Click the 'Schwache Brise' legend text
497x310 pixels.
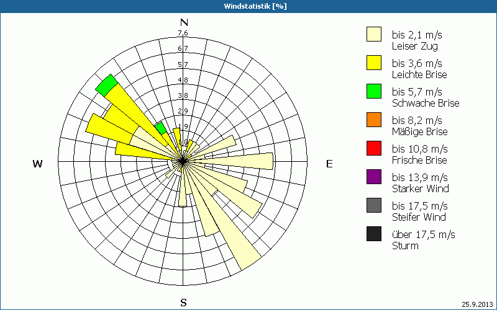click(426, 103)
